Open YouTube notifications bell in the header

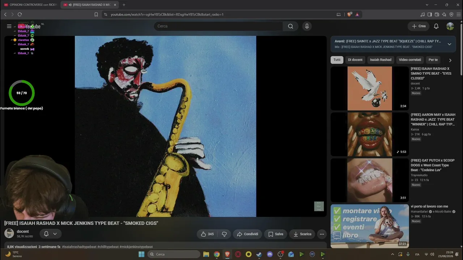click(436, 26)
